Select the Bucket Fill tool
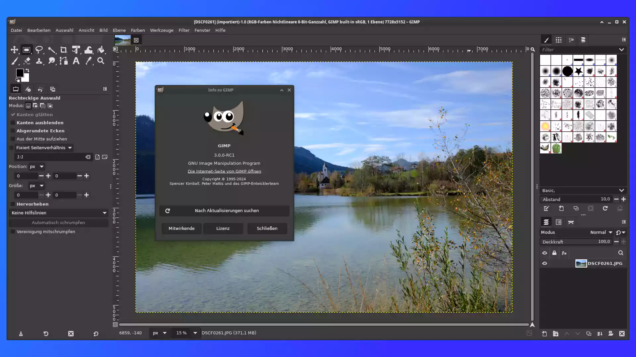The image size is (636, 357). [101, 50]
